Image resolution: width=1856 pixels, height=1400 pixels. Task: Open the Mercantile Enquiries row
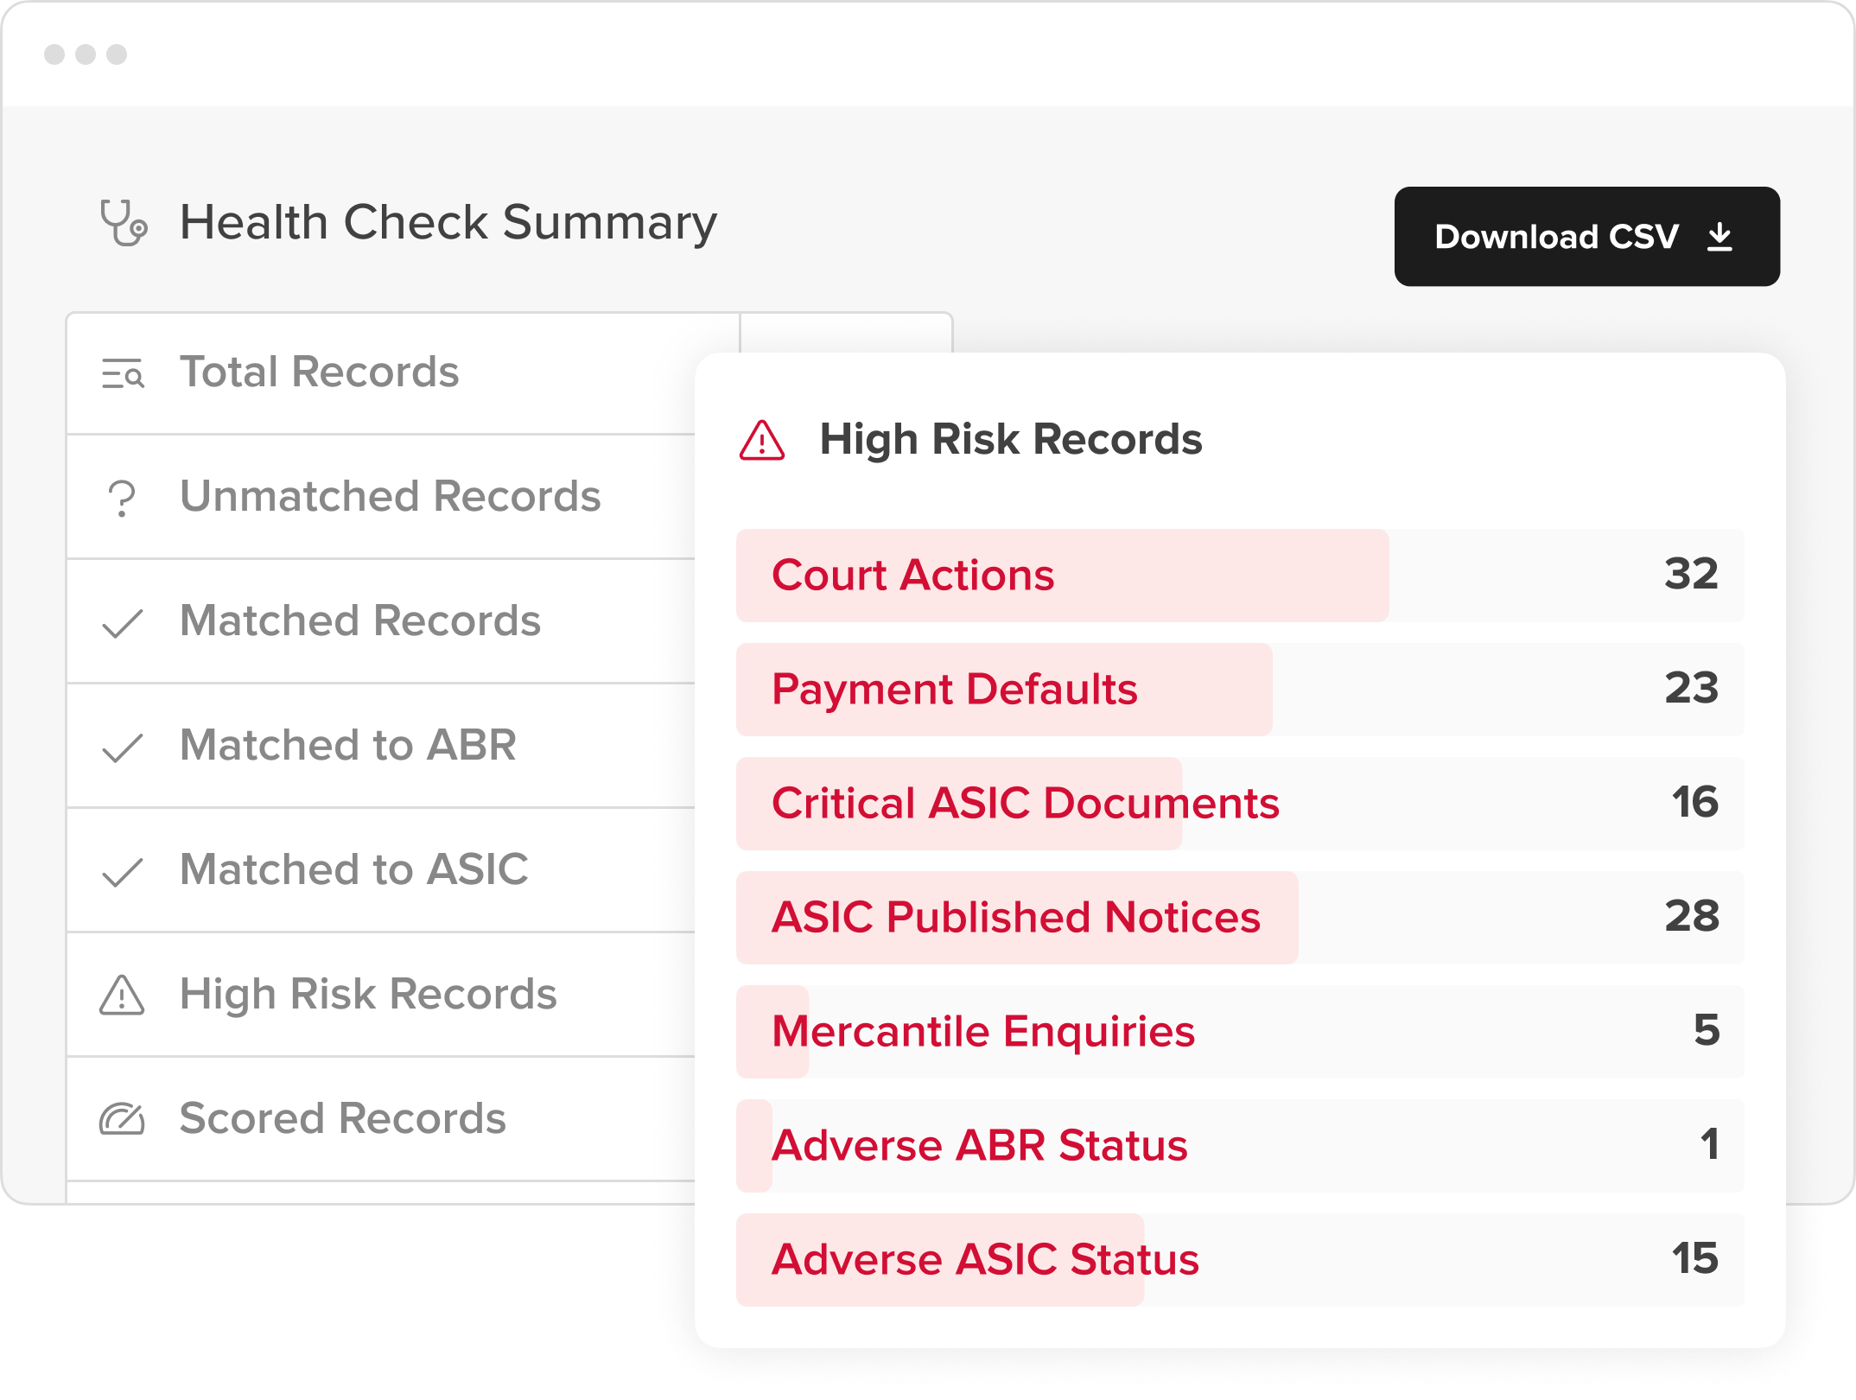tap(1240, 1032)
